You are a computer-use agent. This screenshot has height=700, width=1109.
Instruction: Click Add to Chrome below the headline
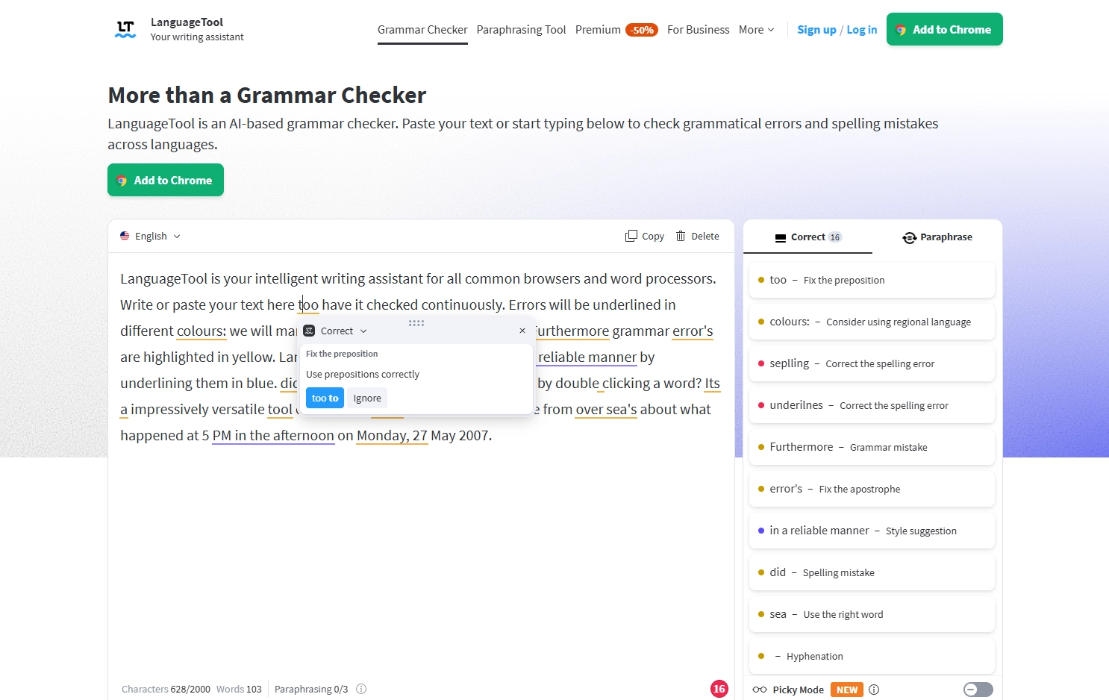click(x=166, y=180)
